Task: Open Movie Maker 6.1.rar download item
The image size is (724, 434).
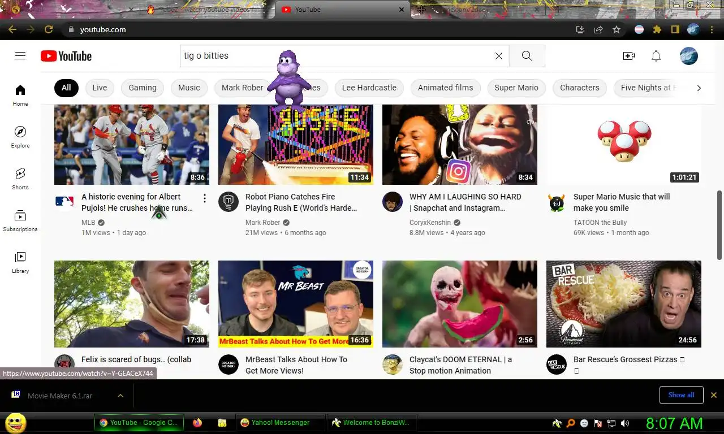Action: tap(59, 396)
